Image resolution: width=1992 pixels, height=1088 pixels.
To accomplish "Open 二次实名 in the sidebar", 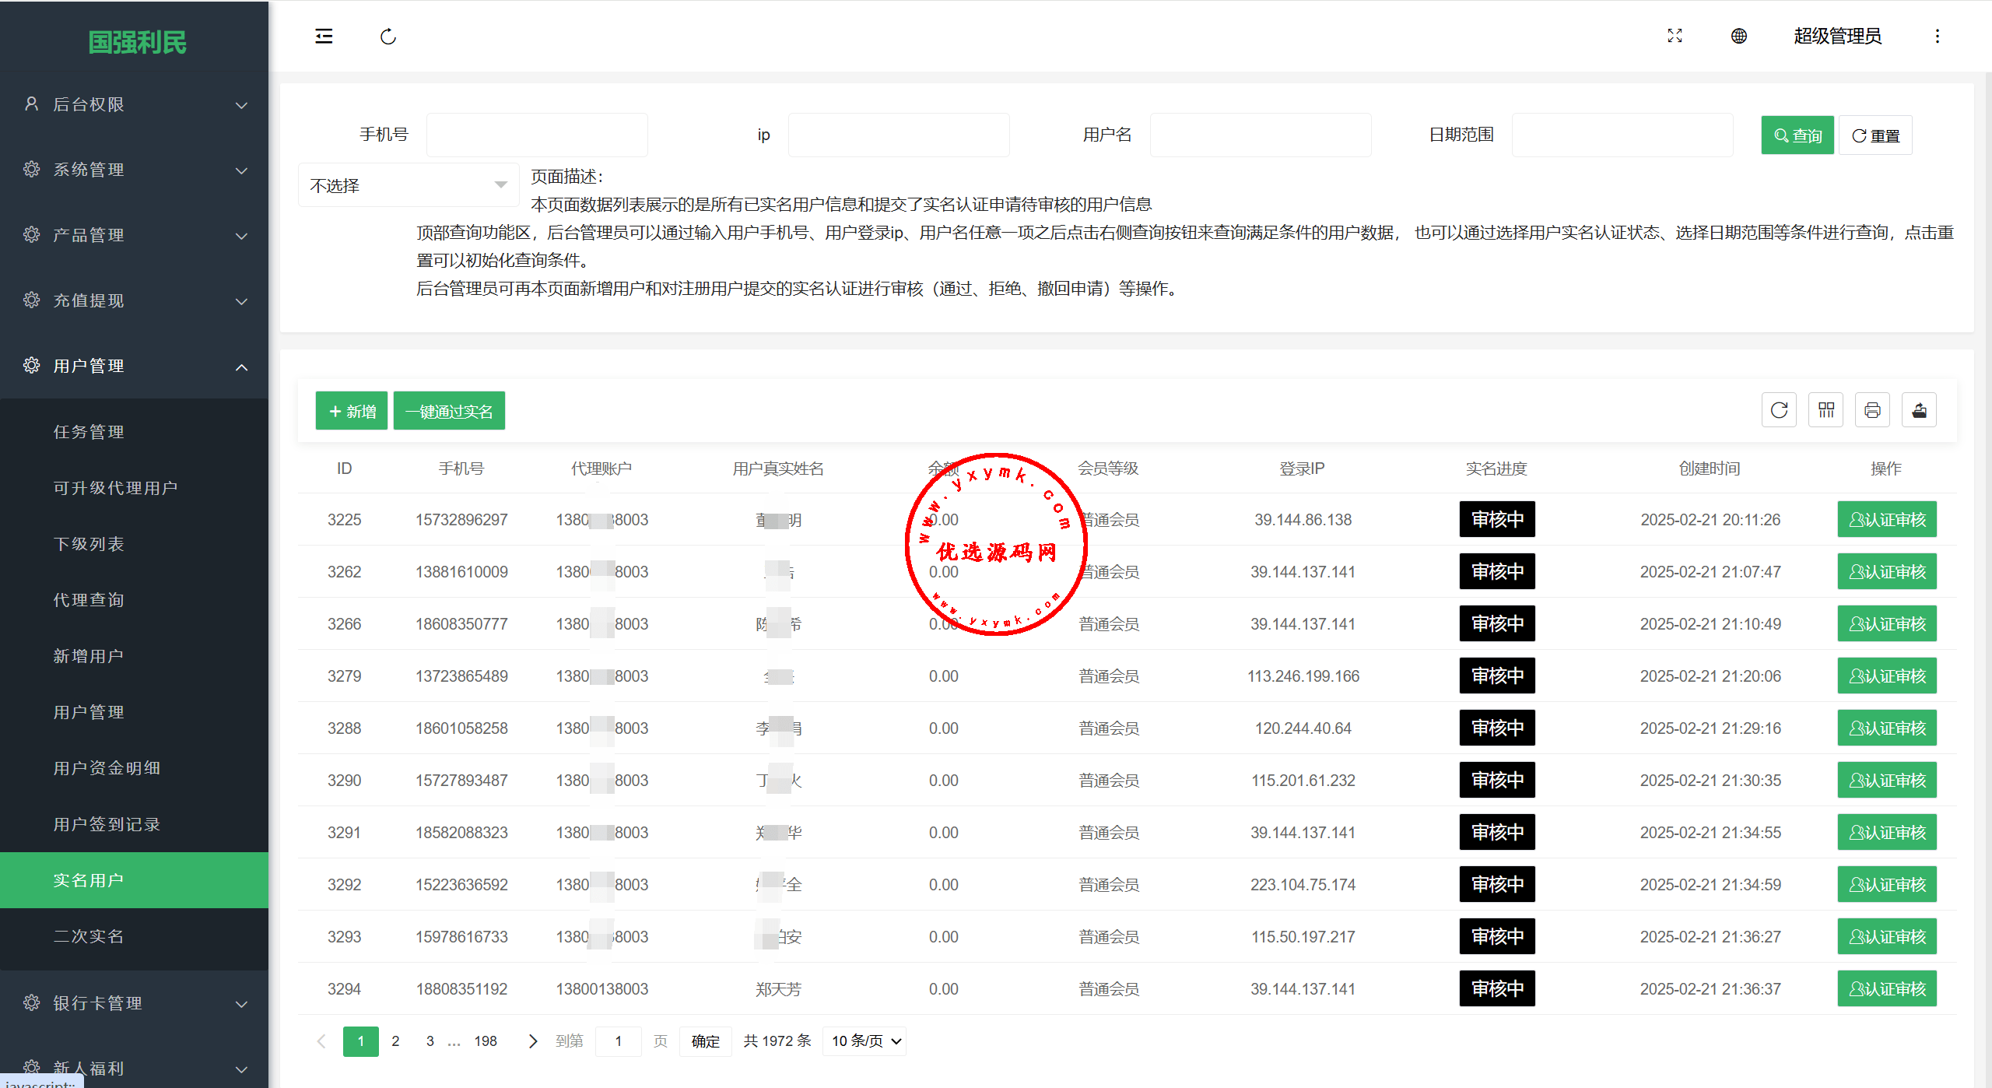I will click(135, 936).
